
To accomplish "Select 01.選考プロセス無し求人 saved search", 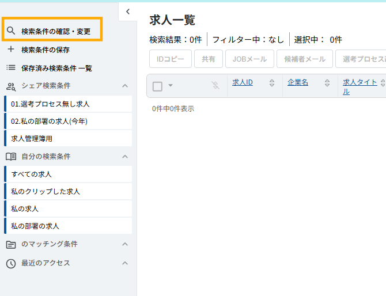I will coord(50,104).
